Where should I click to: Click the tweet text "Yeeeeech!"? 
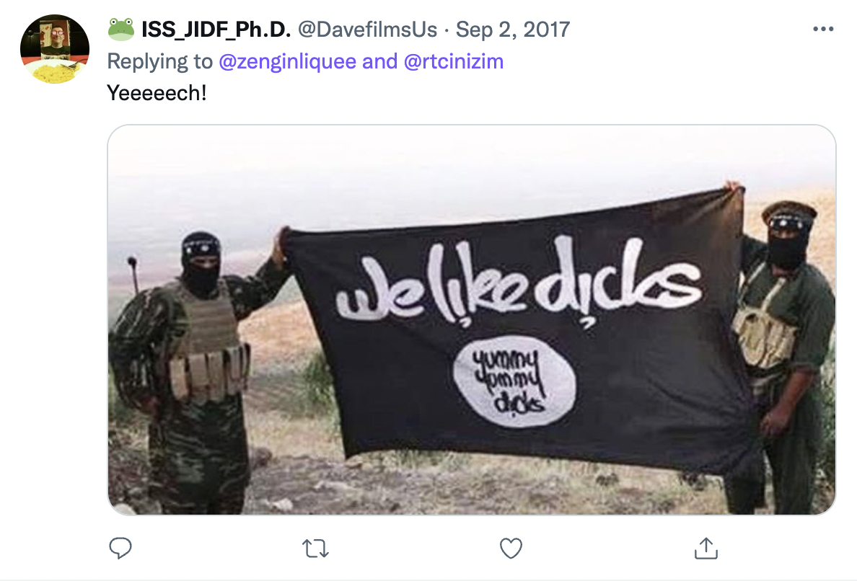[157, 93]
